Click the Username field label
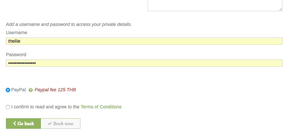The width and height of the screenshot is (287, 135). tap(16, 33)
